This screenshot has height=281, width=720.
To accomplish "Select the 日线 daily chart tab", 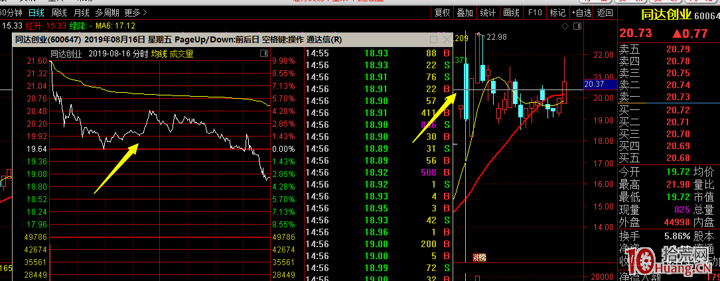I will point(36,13).
